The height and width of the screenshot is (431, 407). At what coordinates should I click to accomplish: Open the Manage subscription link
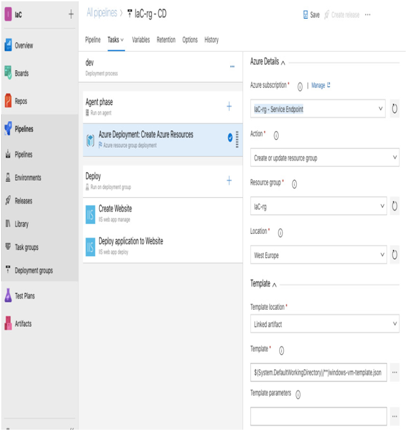(x=321, y=86)
